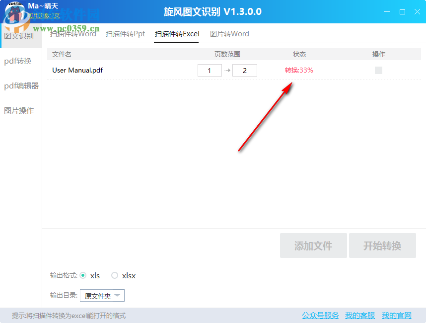Open the 公众号服务 link

[320, 315]
